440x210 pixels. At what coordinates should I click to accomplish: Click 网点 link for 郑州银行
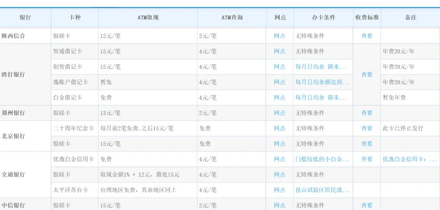[x=279, y=113]
